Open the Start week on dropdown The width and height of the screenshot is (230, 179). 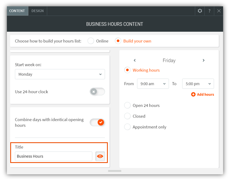[x=60, y=74]
